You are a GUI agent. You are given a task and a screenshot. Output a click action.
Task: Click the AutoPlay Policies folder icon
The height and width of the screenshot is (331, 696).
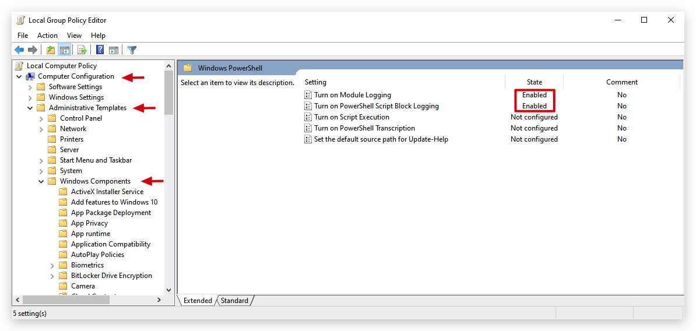coord(64,255)
